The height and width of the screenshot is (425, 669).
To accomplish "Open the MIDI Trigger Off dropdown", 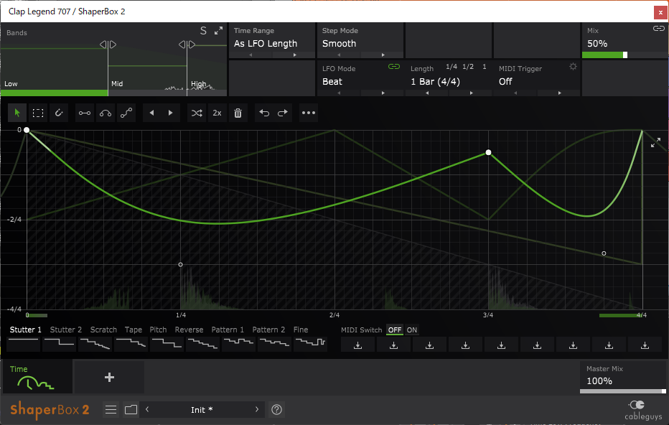I will point(505,82).
